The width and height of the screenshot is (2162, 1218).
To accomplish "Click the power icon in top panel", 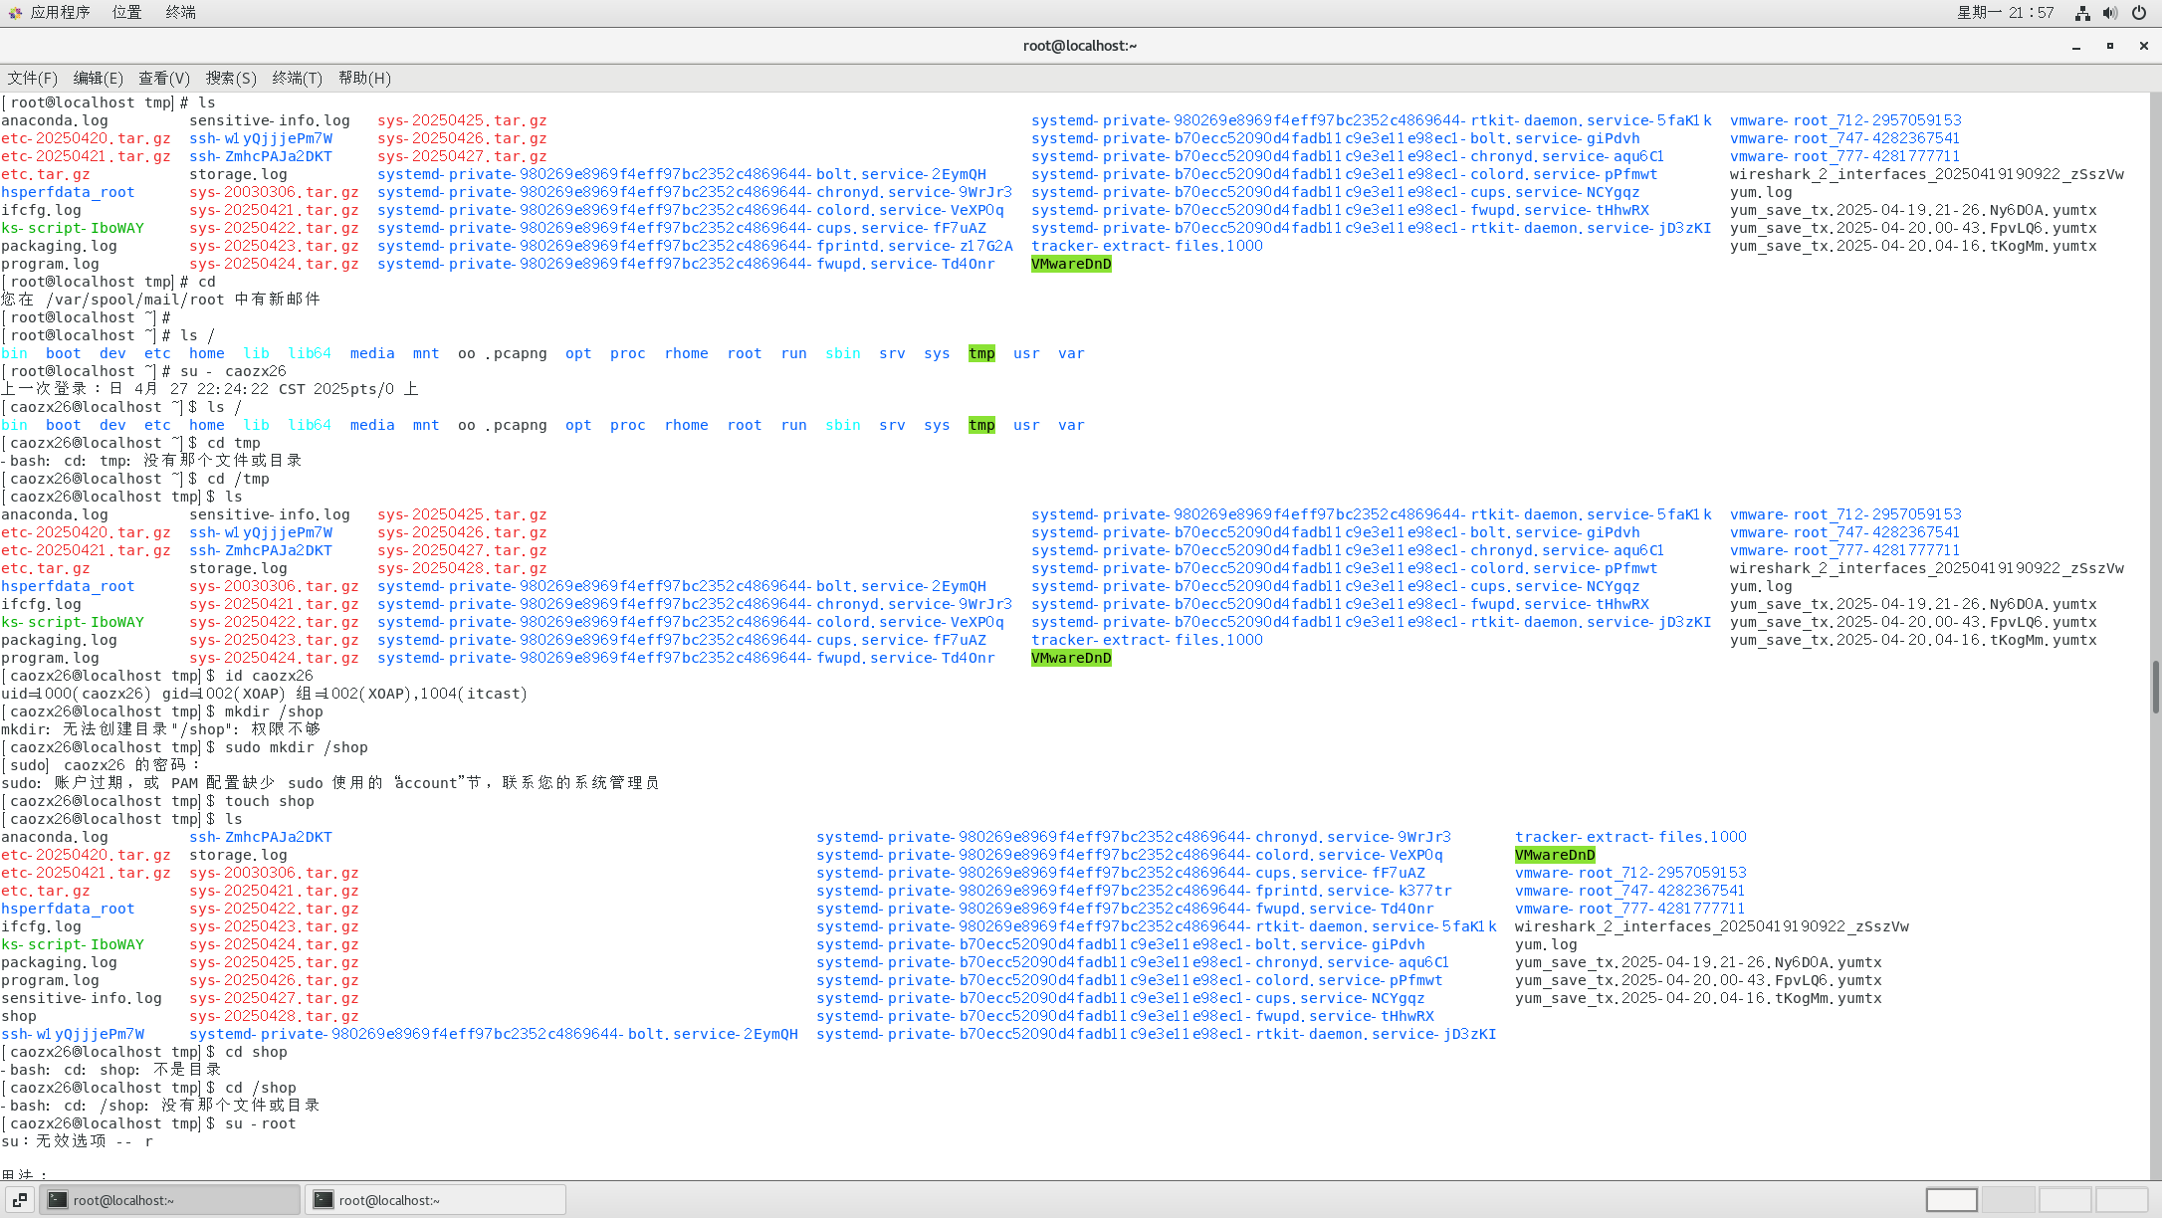I will click(2138, 13).
